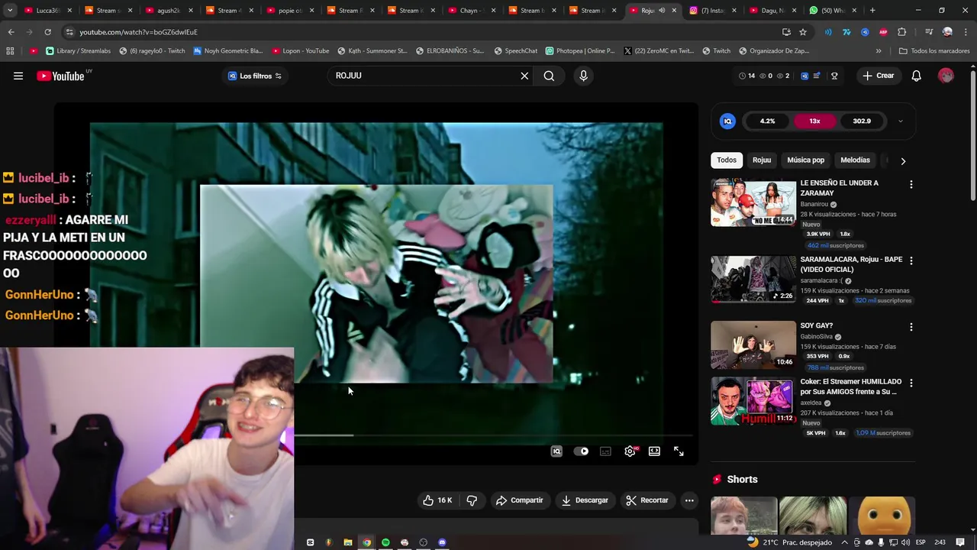Open the notifications bell

pyautogui.click(x=916, y=76)
